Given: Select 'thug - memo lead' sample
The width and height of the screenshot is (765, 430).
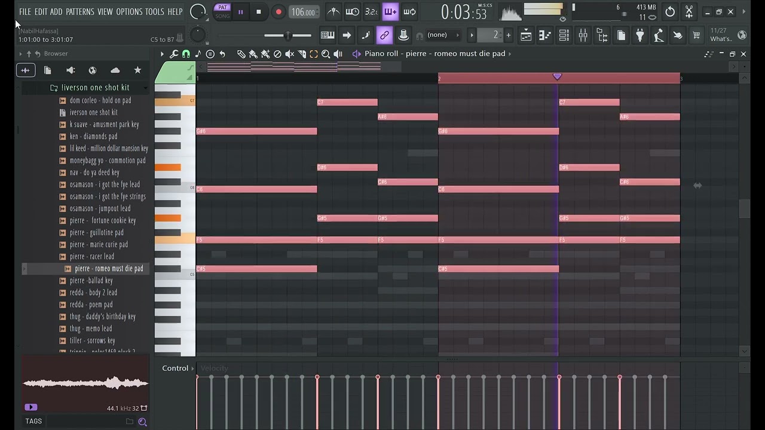Looking at the screenshot, I should tap(91, 328).
